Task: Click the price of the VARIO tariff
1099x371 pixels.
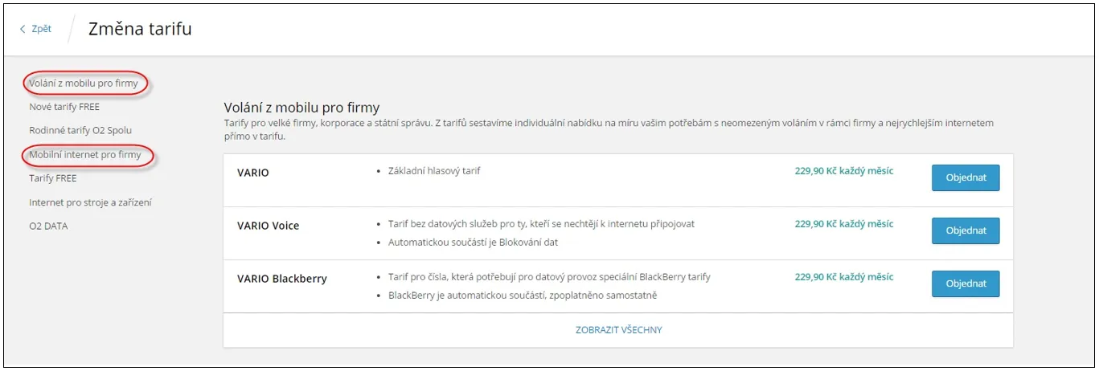Action: [843, 171]
